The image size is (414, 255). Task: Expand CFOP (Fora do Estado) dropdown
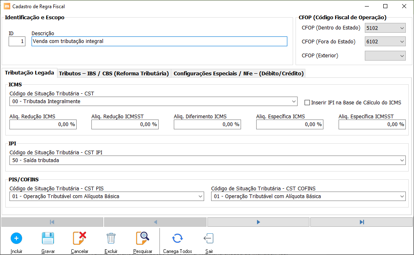coord(402,42)
